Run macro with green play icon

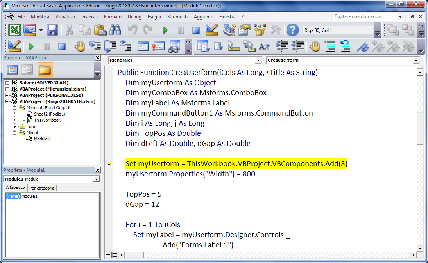(165, 30)
